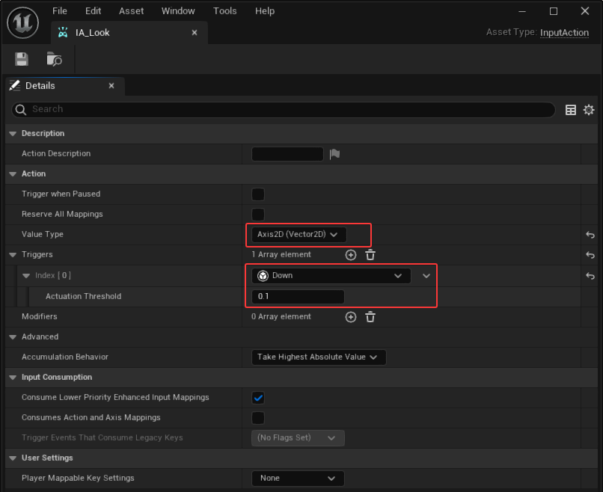Click the IA_Look tab asset icon
This screenshot has width=603, height=492.
tap(63, 33)
